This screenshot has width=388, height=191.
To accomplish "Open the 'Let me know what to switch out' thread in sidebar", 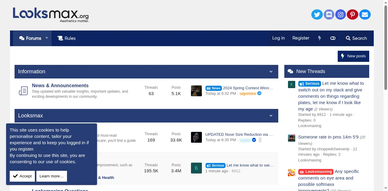I will pyautogui.click(x=331, y=96).
